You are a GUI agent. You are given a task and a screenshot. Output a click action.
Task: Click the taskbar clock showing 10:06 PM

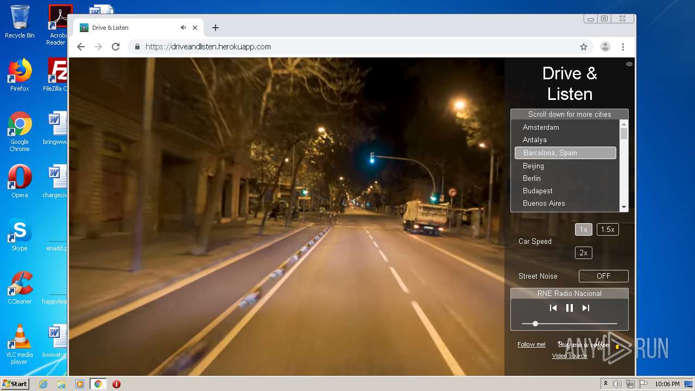click(667, 384)
